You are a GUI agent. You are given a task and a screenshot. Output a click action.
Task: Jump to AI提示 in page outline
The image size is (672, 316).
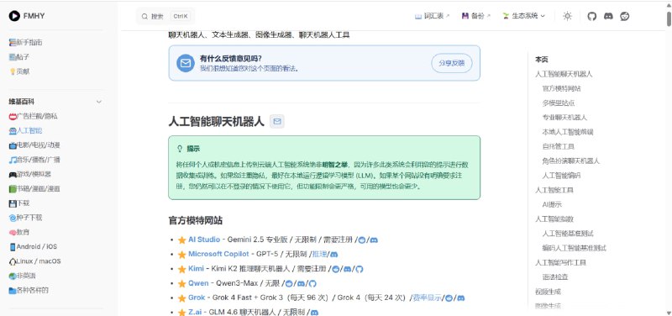coord(552,204)
